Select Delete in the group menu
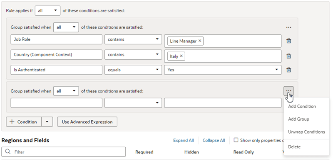This screenshot has width=333, height=161. click(x=294, y=146)
